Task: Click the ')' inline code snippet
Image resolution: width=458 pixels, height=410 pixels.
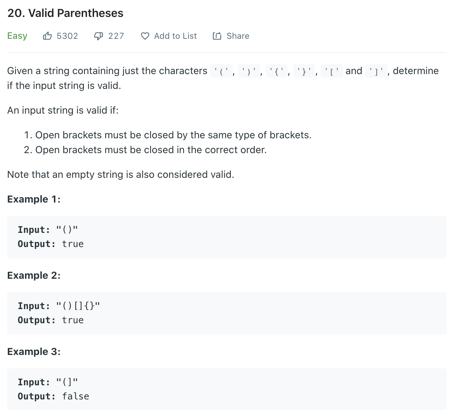Action: [x=249, y=71]
